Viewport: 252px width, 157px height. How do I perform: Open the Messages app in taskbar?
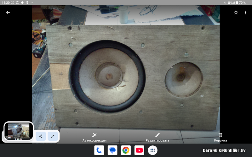click(112, 150)
